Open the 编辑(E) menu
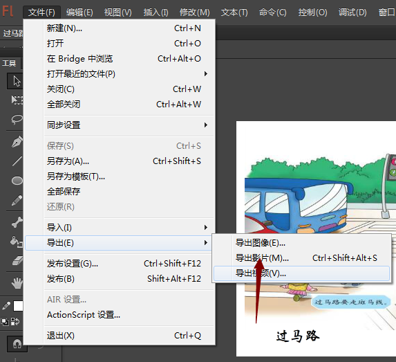 pyautogui.click(x=79, y=12)
